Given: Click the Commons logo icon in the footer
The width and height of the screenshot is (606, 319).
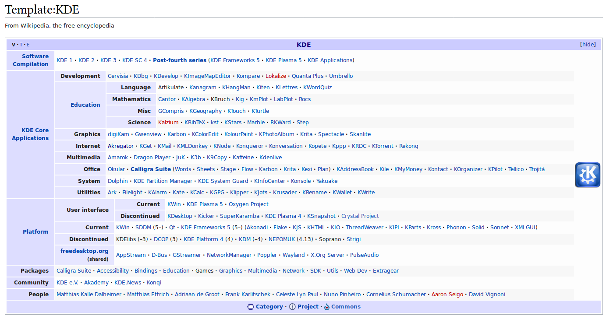Looking at the screenshot, I should pos(326,307).
